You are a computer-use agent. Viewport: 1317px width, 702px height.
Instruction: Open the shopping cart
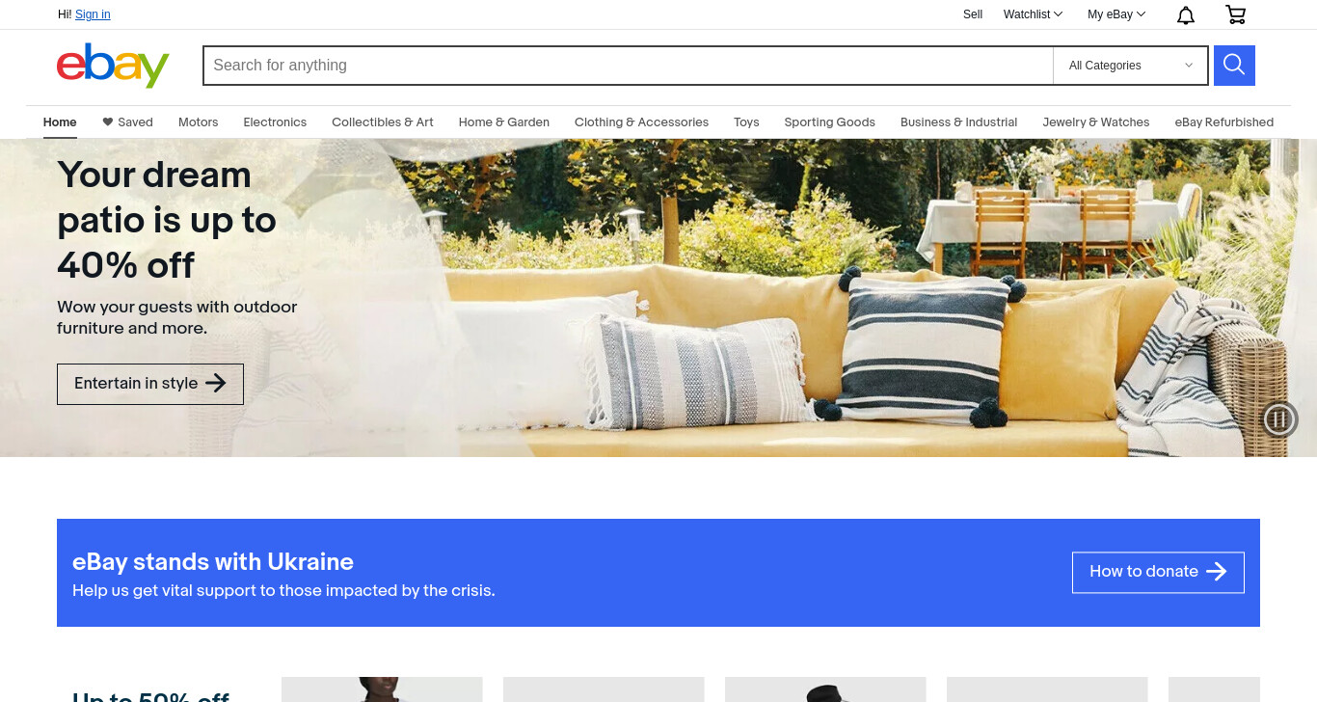coord(1235,14)
